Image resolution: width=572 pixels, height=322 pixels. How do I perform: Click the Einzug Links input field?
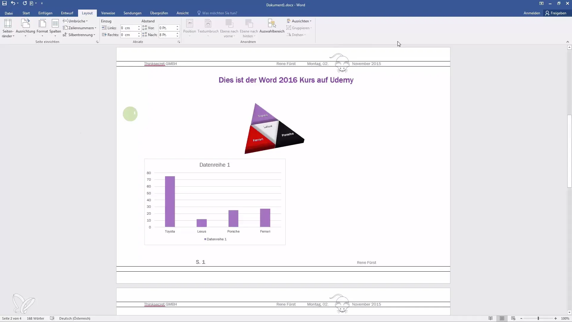tap(128, 28)
